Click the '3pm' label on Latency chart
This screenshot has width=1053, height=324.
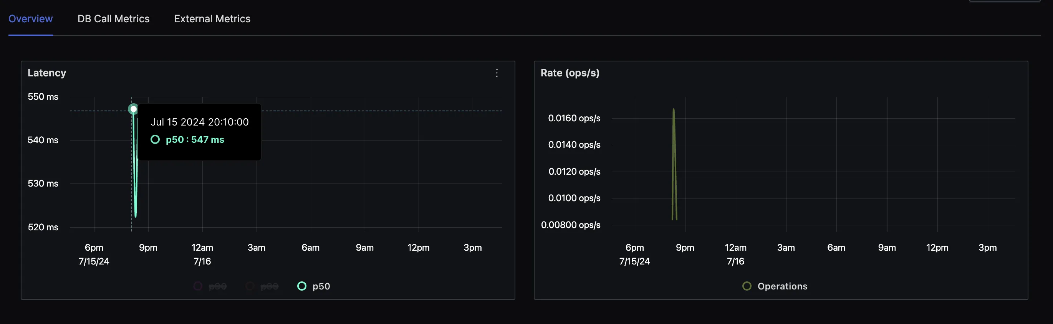click(472, 248)
